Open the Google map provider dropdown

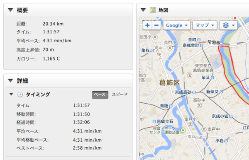click(x=177, y=25)
